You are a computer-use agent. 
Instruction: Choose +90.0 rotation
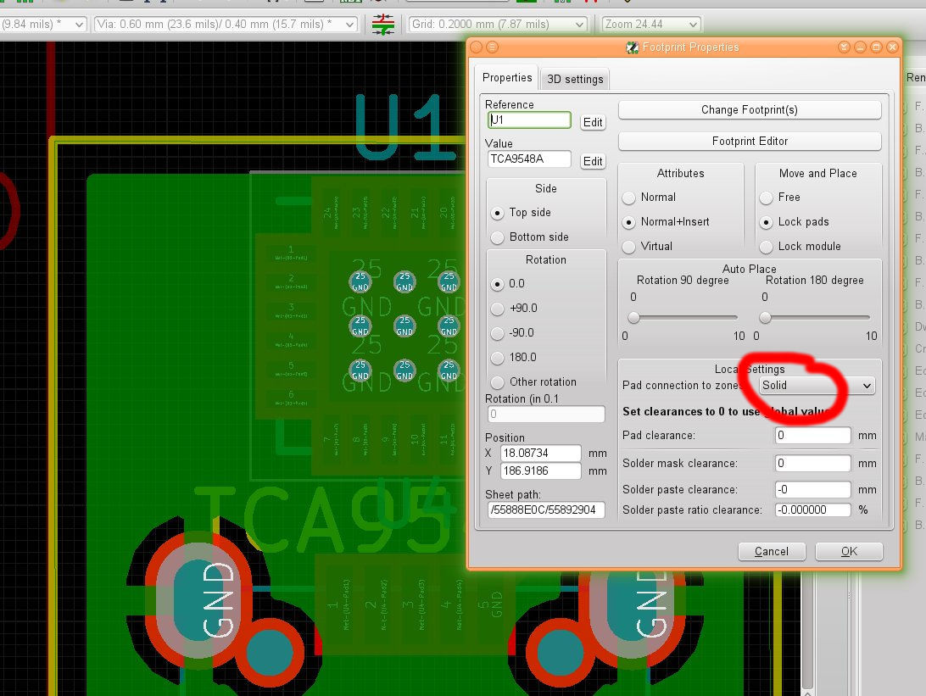click(x=497, y=309)
